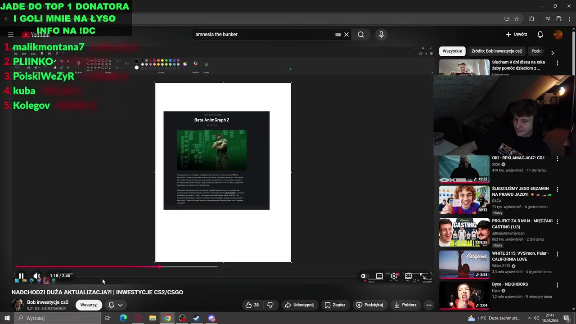Image resolution: width=576 pixels, height=324 pixels.
Task: Open options for 'Dyce - NEIGHBORS' video
Action: [x=558, y=285]
